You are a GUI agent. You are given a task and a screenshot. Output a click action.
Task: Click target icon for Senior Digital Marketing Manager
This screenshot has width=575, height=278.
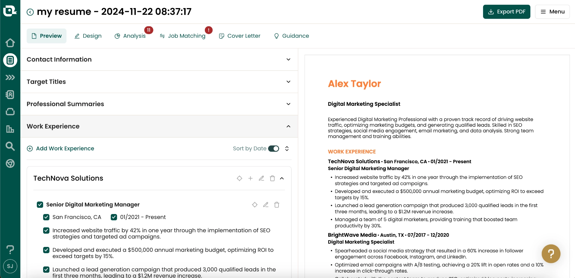255,205
